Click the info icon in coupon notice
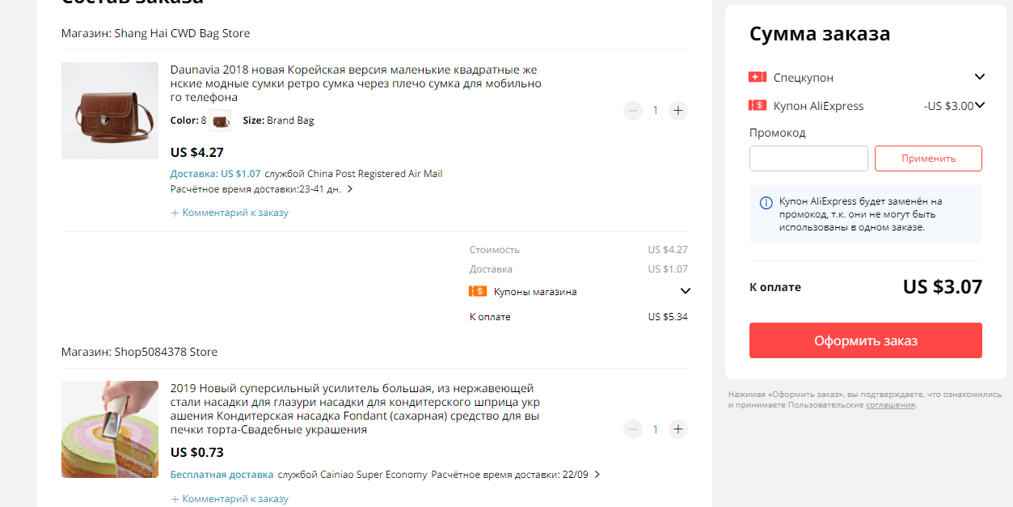This screenshot has height=507, width=1013. point(766,202)
